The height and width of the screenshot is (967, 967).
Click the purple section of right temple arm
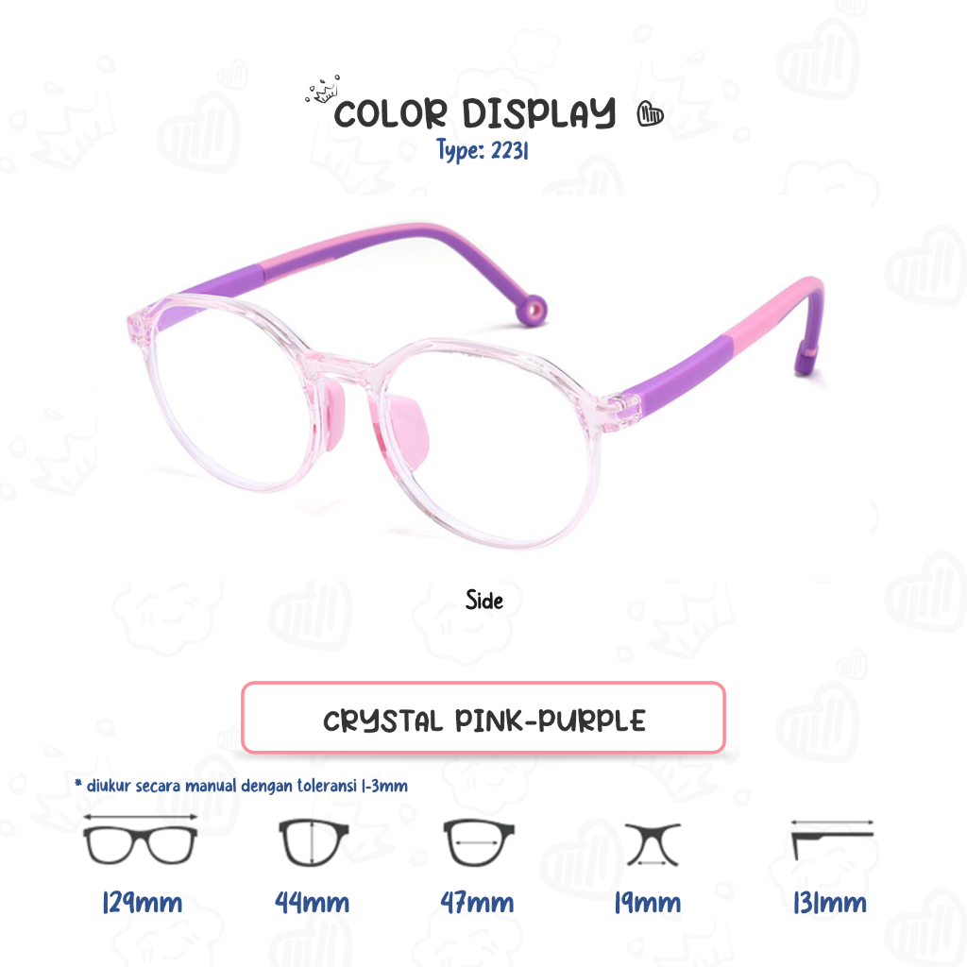click(677, 375)
